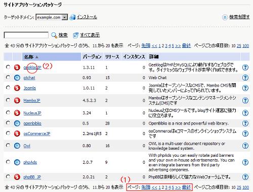Show 100 items per page, top pager
253x192 pixels.
point(245,46)
